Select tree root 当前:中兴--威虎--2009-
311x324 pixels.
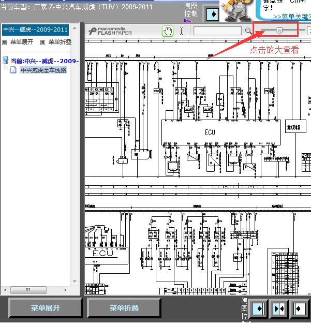pyautogui.click(x=45, y=61)
